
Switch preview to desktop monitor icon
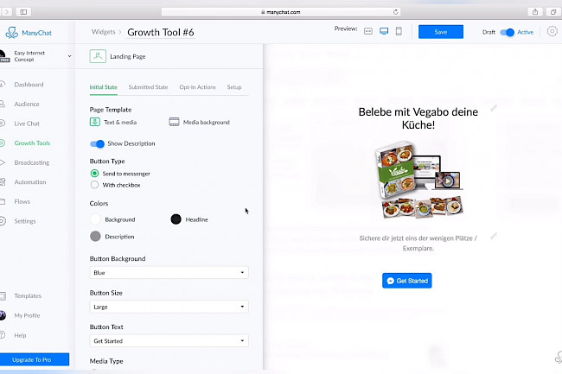(383, 32)
